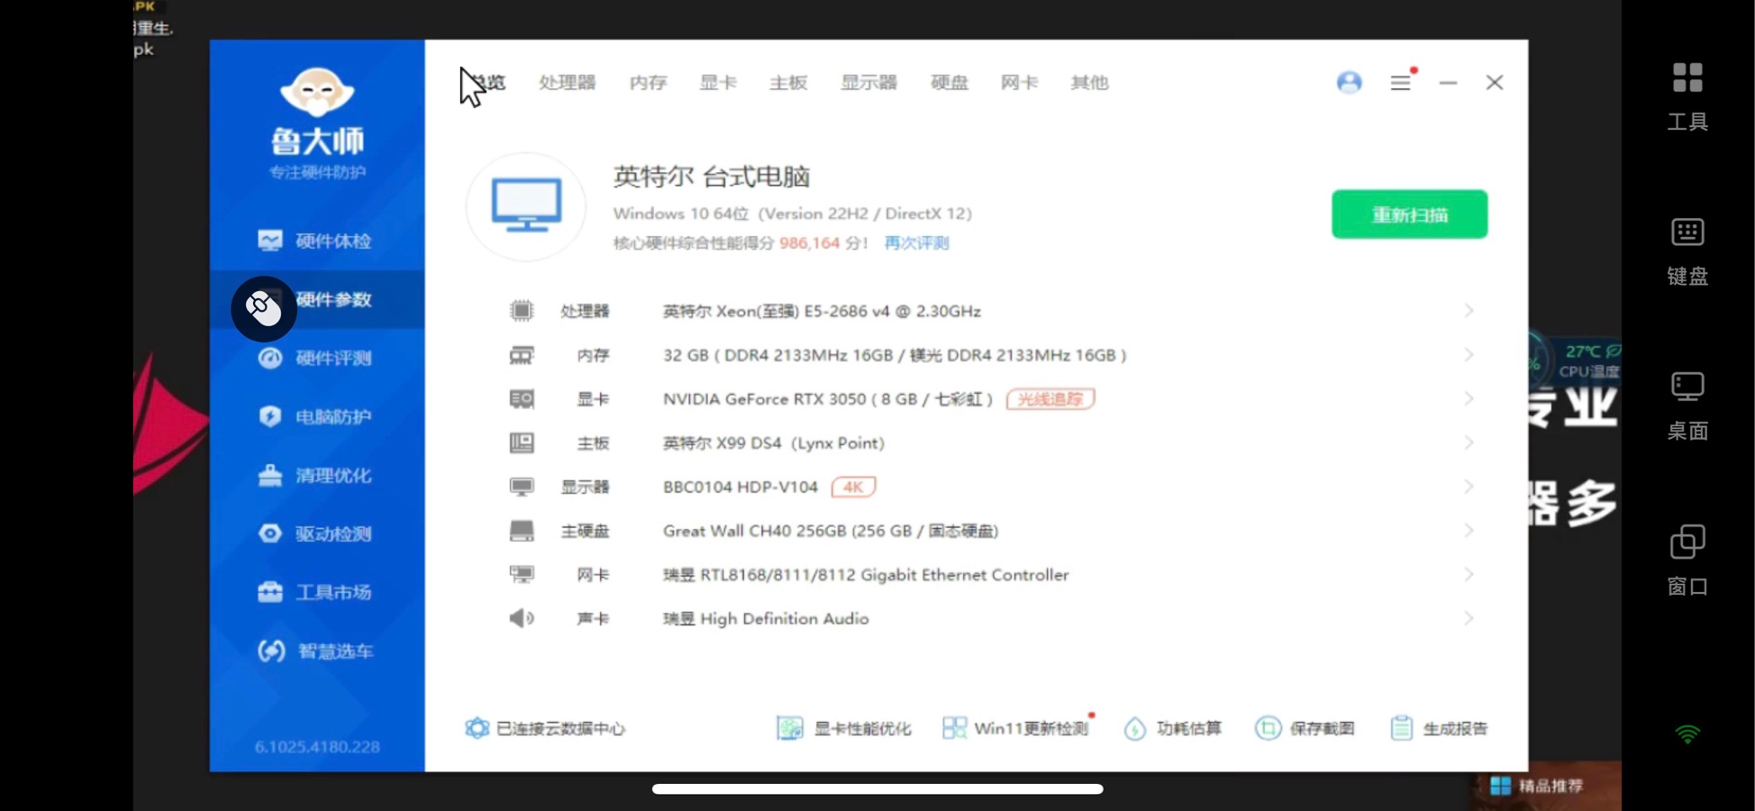Viewport: 1755px width, 811px height.
Task: Click the 主硬盘 disk icon
Action: point(522,531)
